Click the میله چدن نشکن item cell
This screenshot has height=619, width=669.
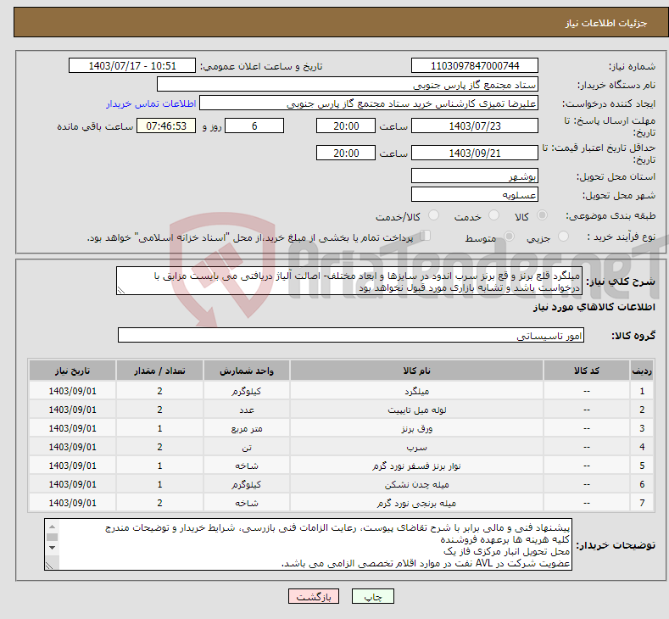[416, 485]
